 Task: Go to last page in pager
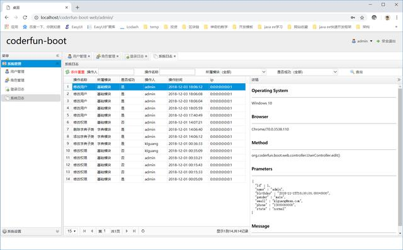[x=134, y=231]
